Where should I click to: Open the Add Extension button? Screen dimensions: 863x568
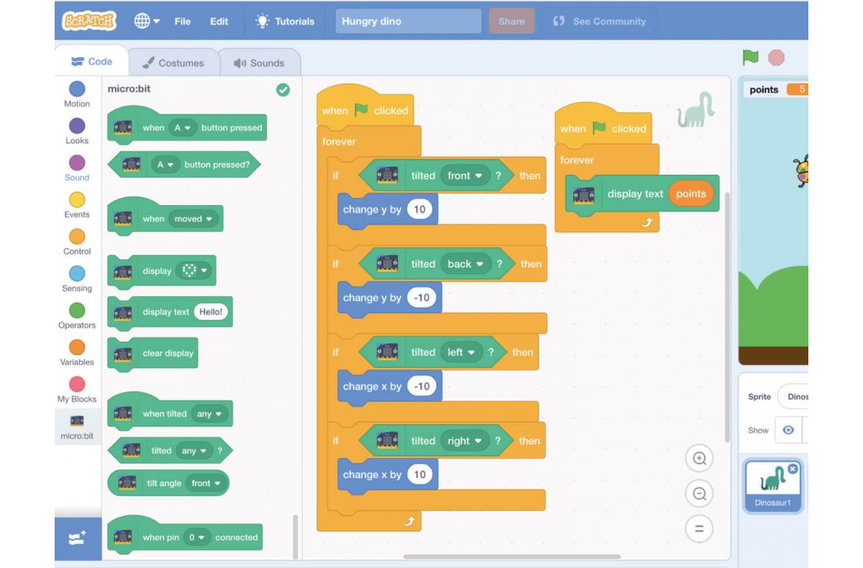(x=78, y=538)
